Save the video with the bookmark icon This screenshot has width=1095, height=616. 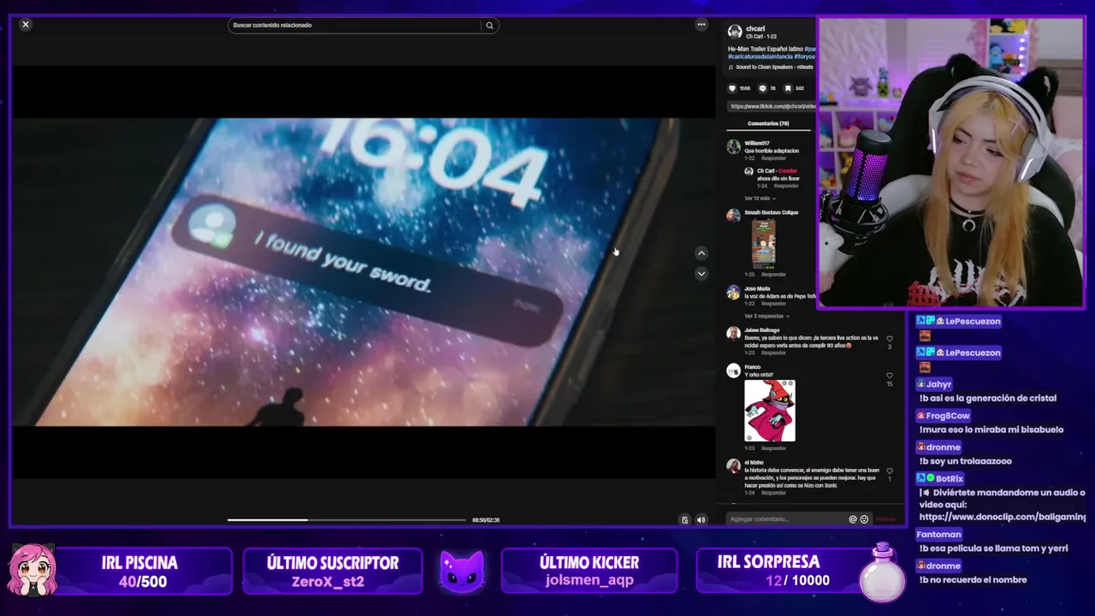click(x=788, y=88)
